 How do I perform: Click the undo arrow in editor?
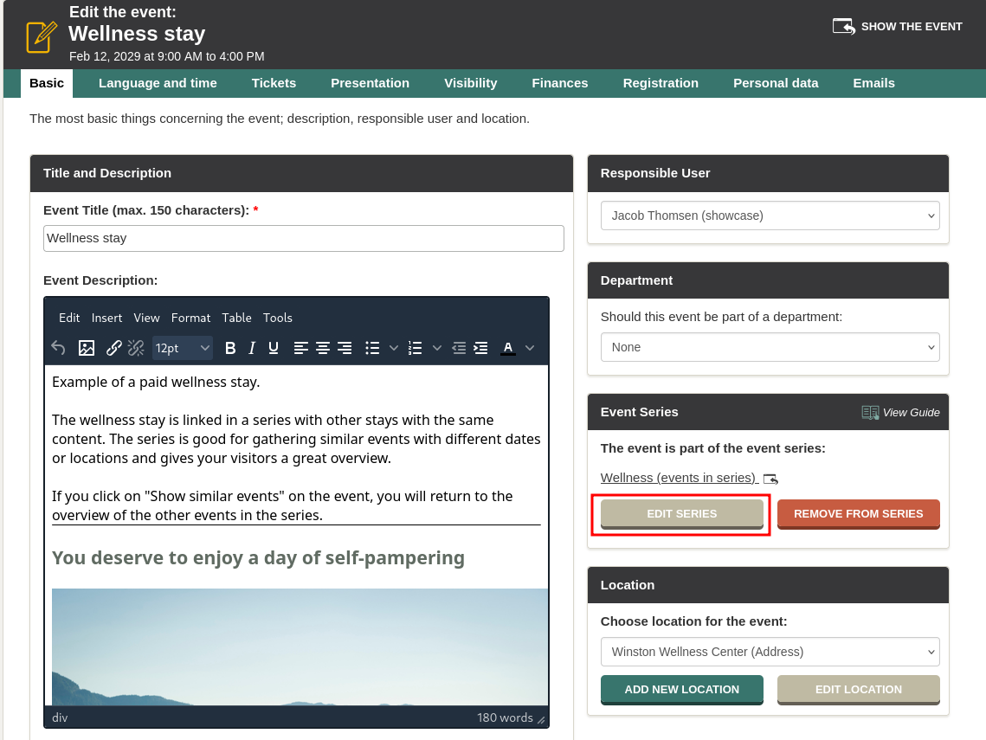[x=58, y=348]
